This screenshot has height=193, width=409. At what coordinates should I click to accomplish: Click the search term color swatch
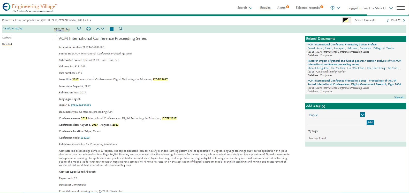coord(347,20)
